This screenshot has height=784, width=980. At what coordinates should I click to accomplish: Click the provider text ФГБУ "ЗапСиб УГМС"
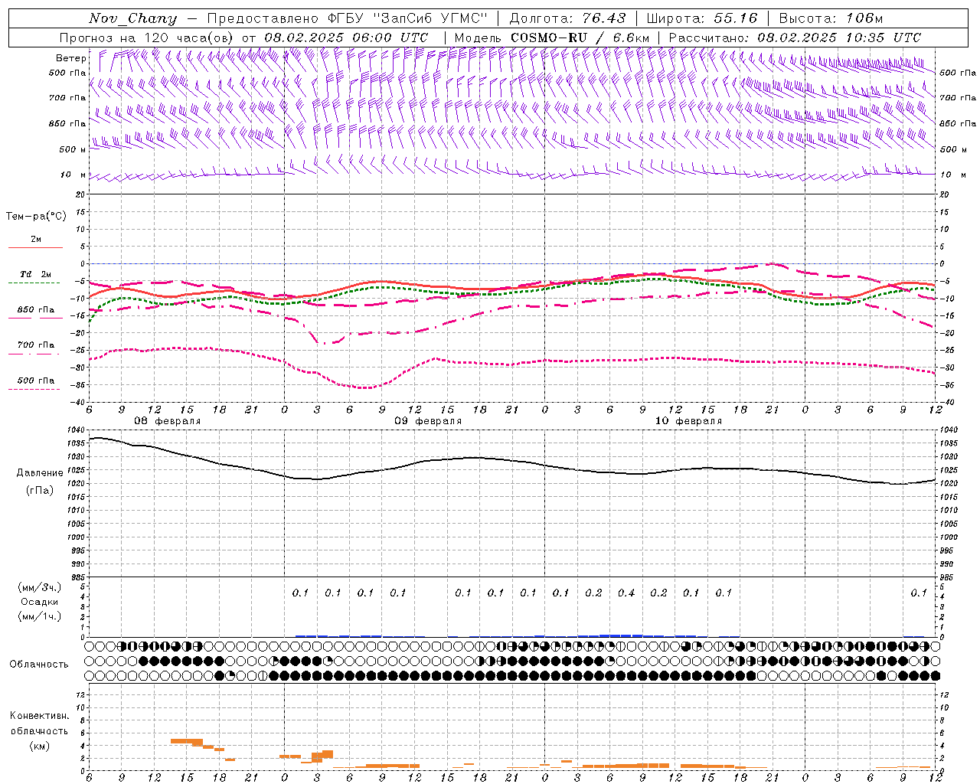click(408, 18)
